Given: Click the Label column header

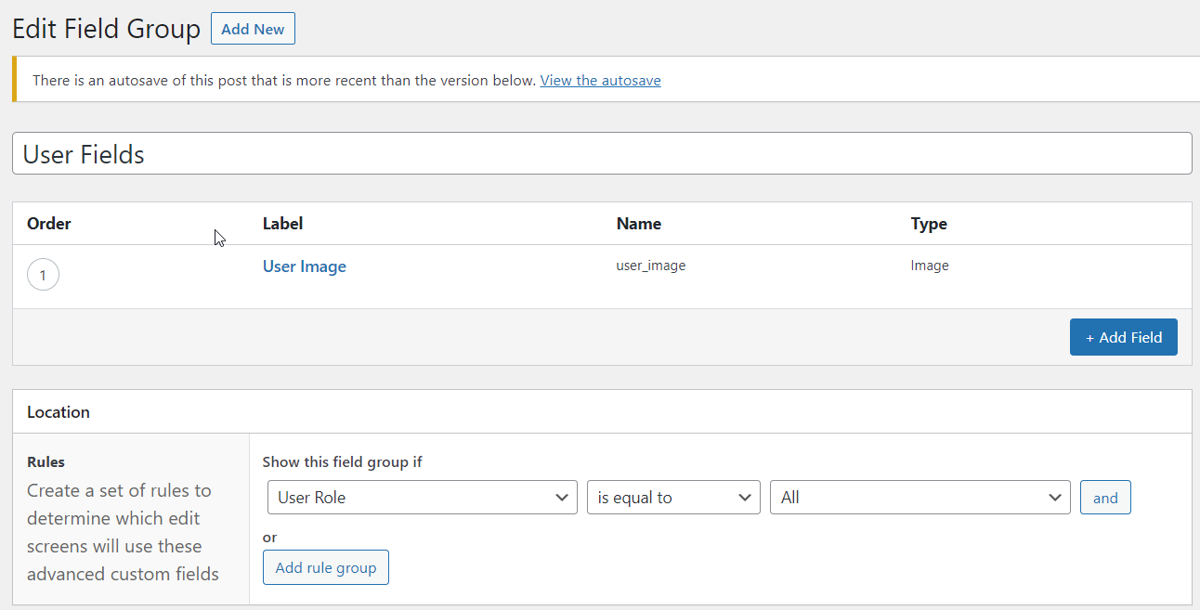Looking at the screenshot, I should [x=282, y=224].
